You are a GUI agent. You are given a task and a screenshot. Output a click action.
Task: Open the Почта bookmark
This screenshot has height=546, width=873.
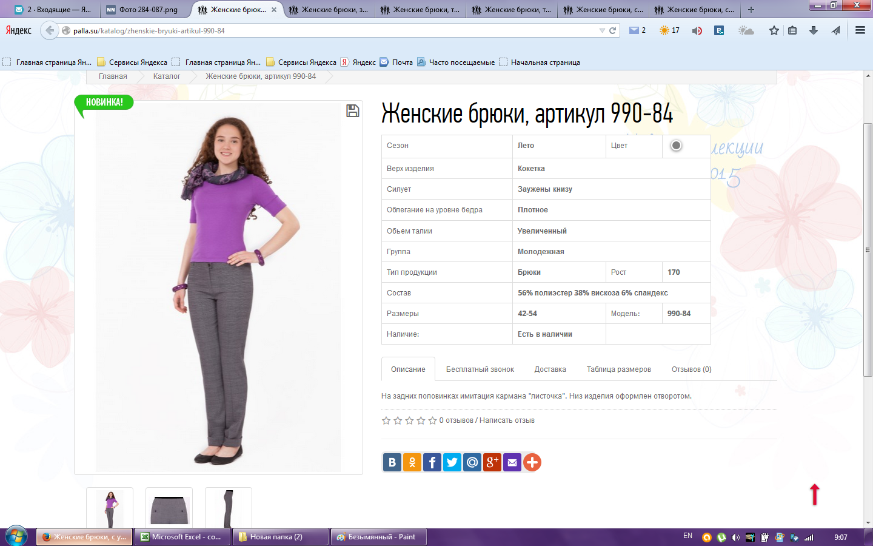[396, 62]
